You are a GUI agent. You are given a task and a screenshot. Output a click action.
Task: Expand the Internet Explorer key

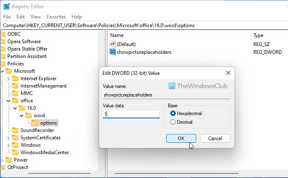[x=9, y=79]
